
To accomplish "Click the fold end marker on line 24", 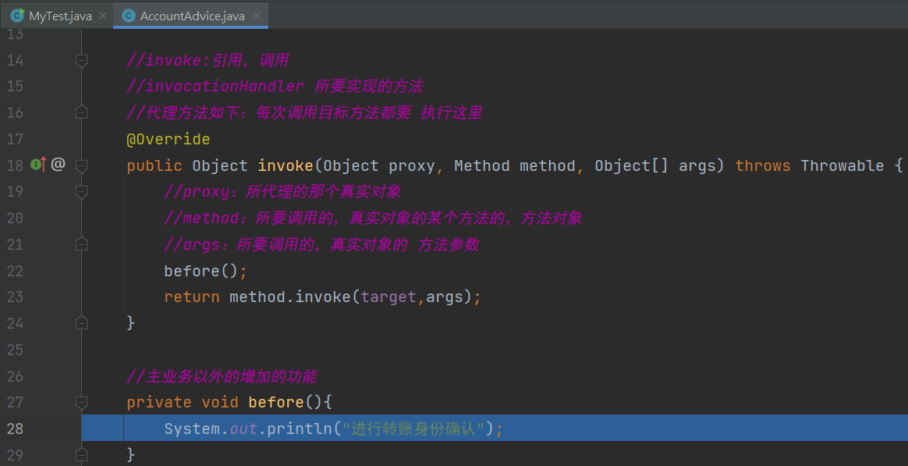I will [81, 322].
